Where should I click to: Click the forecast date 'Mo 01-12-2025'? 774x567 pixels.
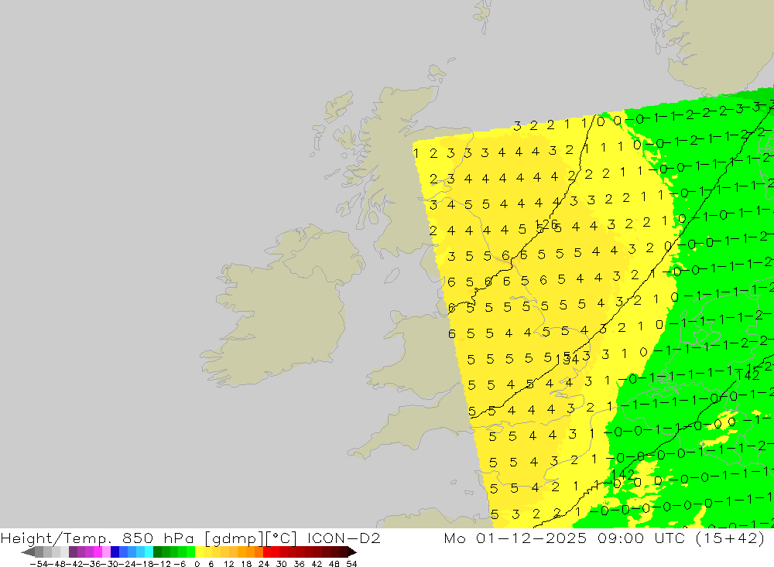coord(515,538)
